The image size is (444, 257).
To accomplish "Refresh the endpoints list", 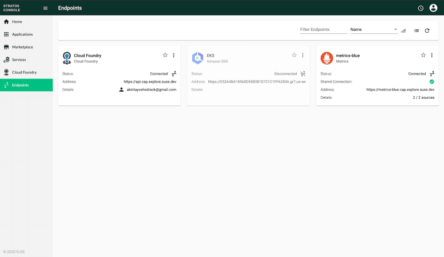I will pos(427,31).
